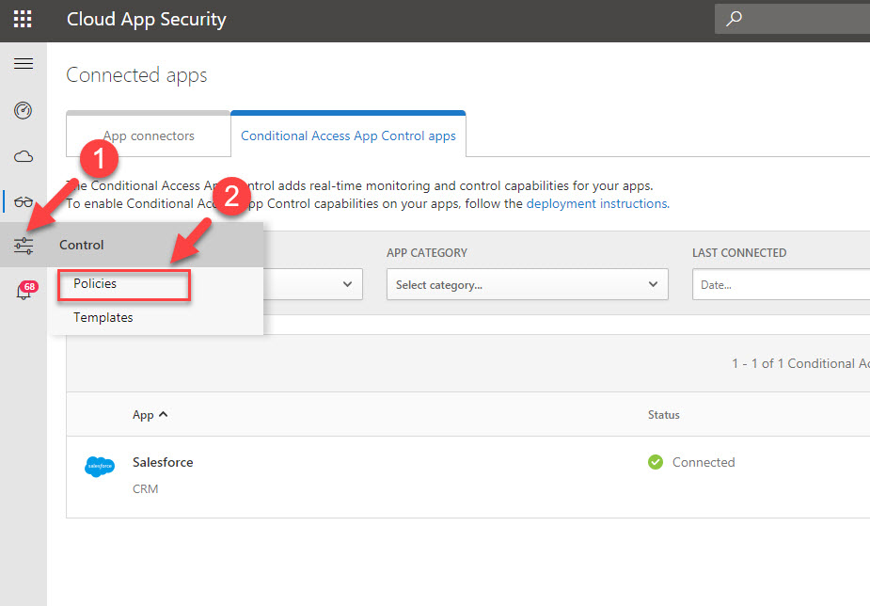Click the Status column header
This screenshot has width=870, height=606.
(x=664, y=415)
